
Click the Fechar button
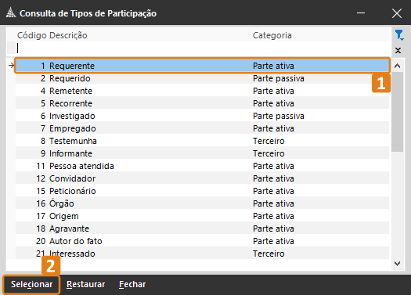[x=132, y=284]
